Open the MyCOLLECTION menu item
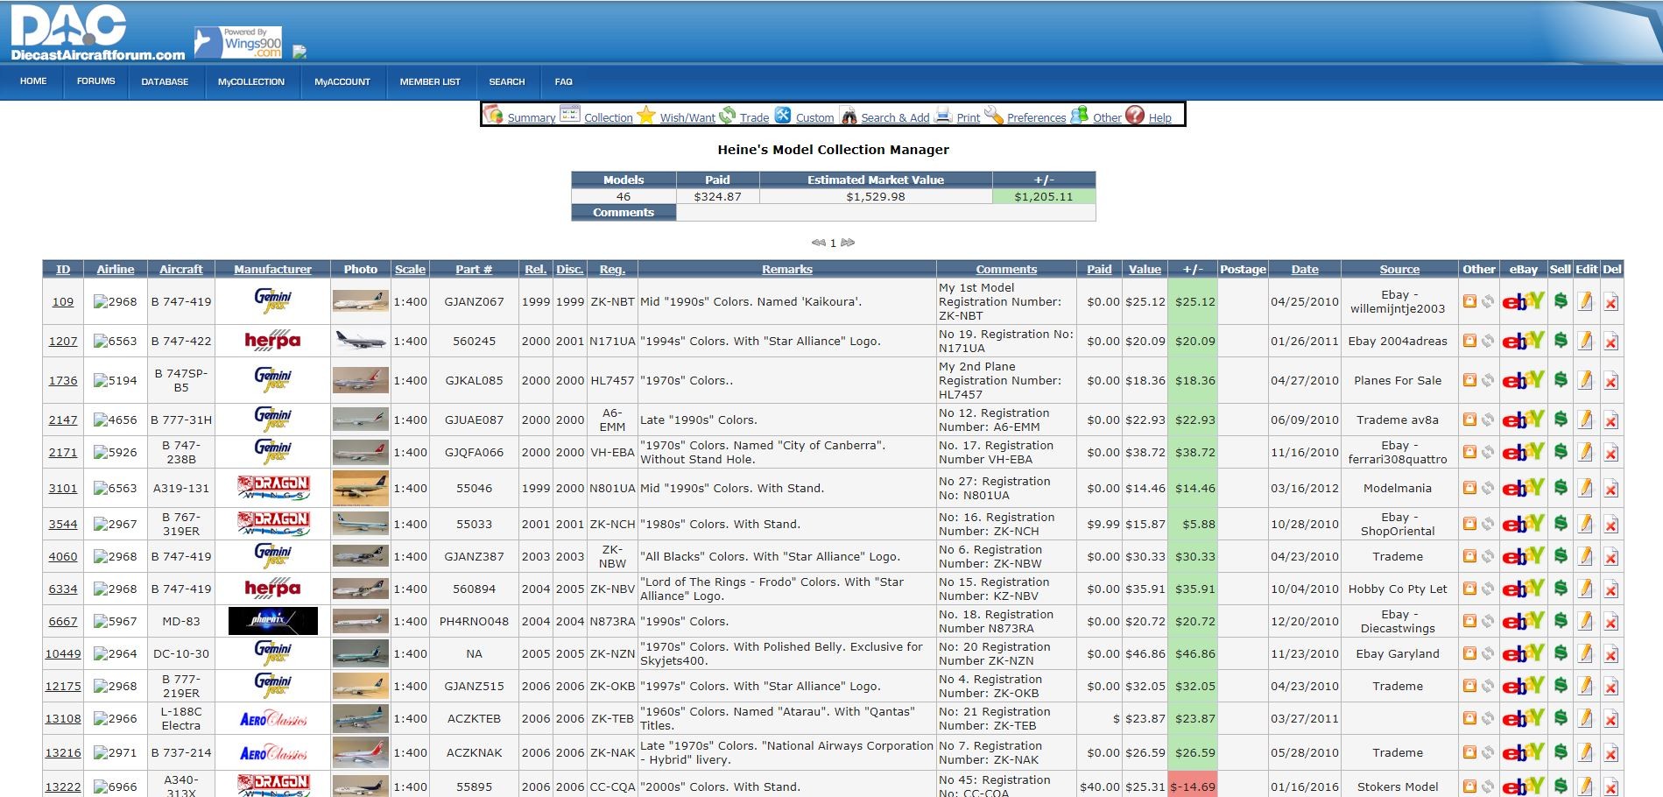 [251, 81]
